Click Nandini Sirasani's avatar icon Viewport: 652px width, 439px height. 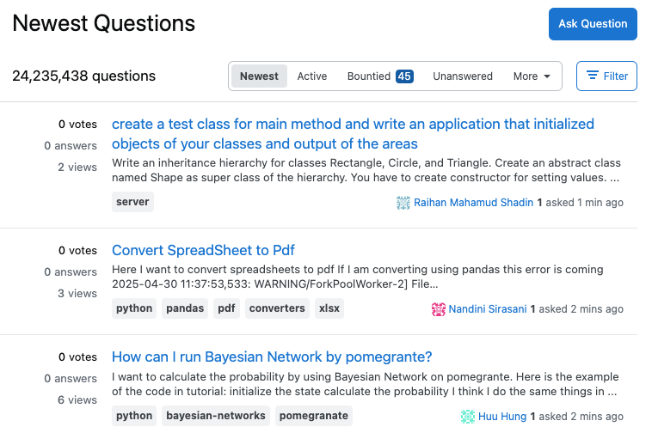[439, 309]
